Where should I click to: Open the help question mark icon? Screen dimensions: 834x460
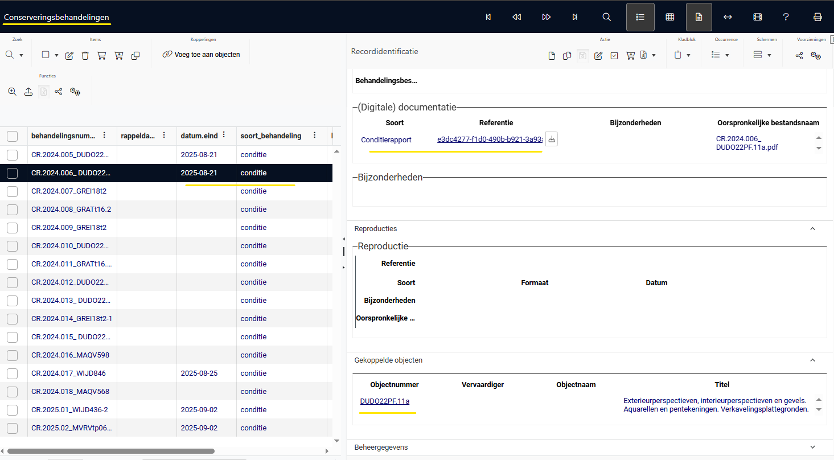tap(786, 17)
